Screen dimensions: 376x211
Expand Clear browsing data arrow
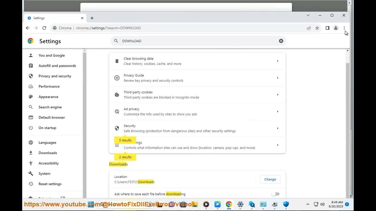(278, 61)
